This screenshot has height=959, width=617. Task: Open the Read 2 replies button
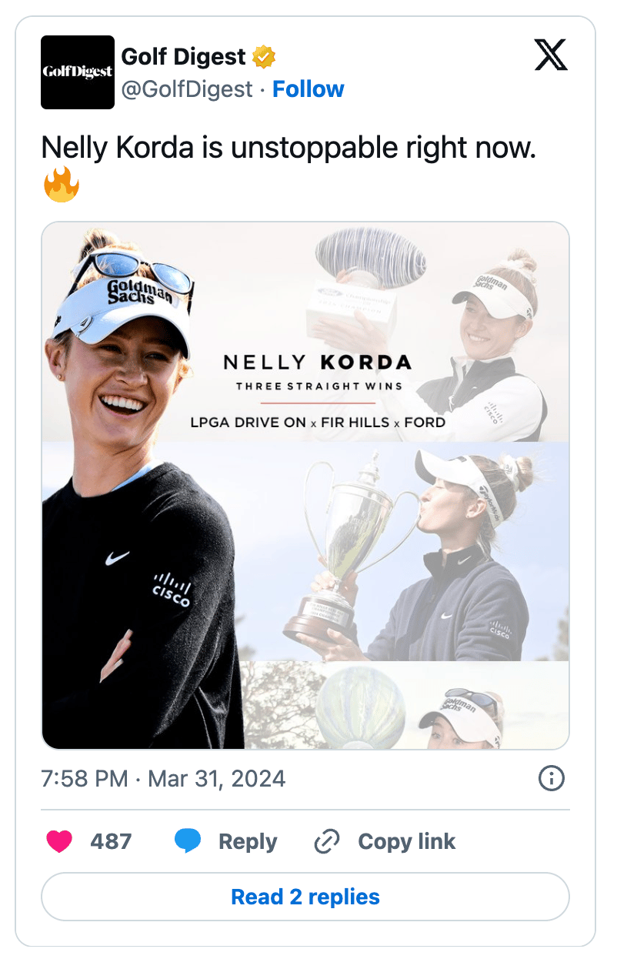[x=305, y=897]
